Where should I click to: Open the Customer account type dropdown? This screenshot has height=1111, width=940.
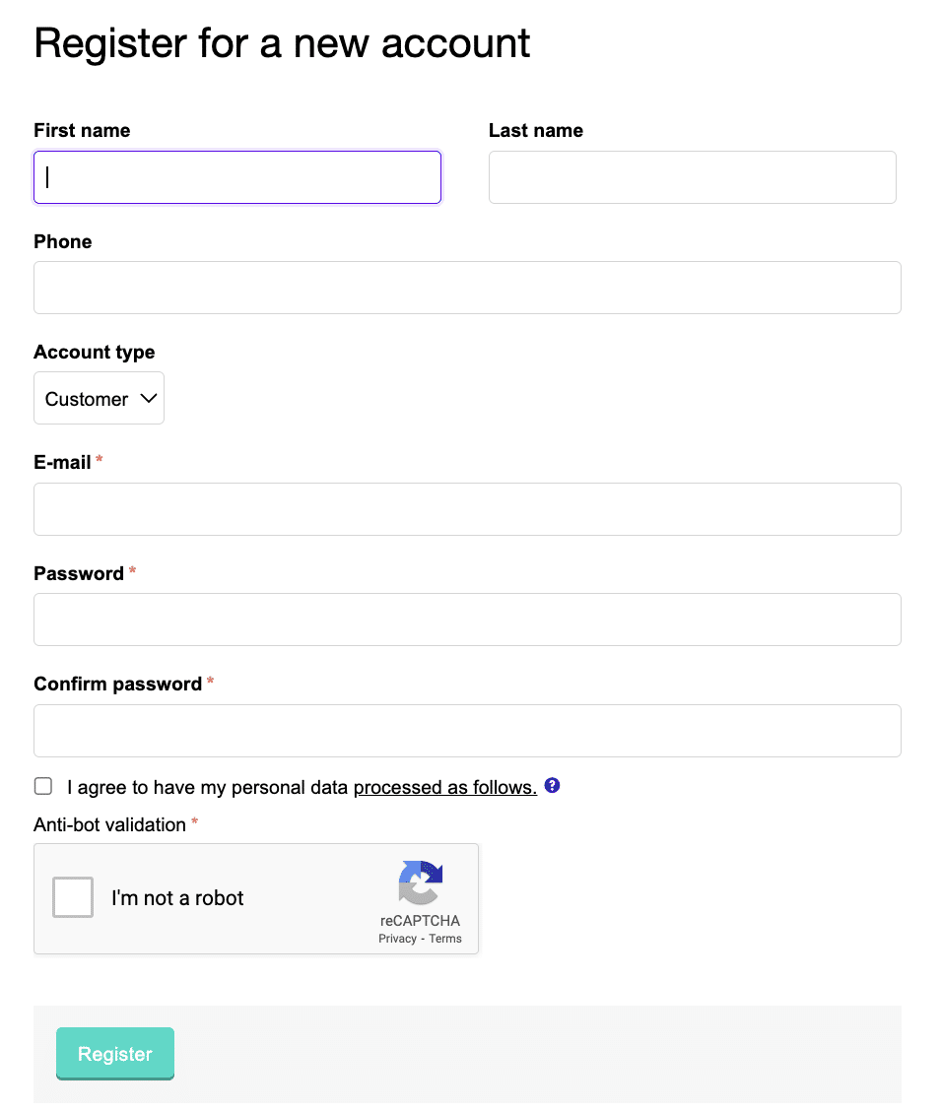[100, 398]
